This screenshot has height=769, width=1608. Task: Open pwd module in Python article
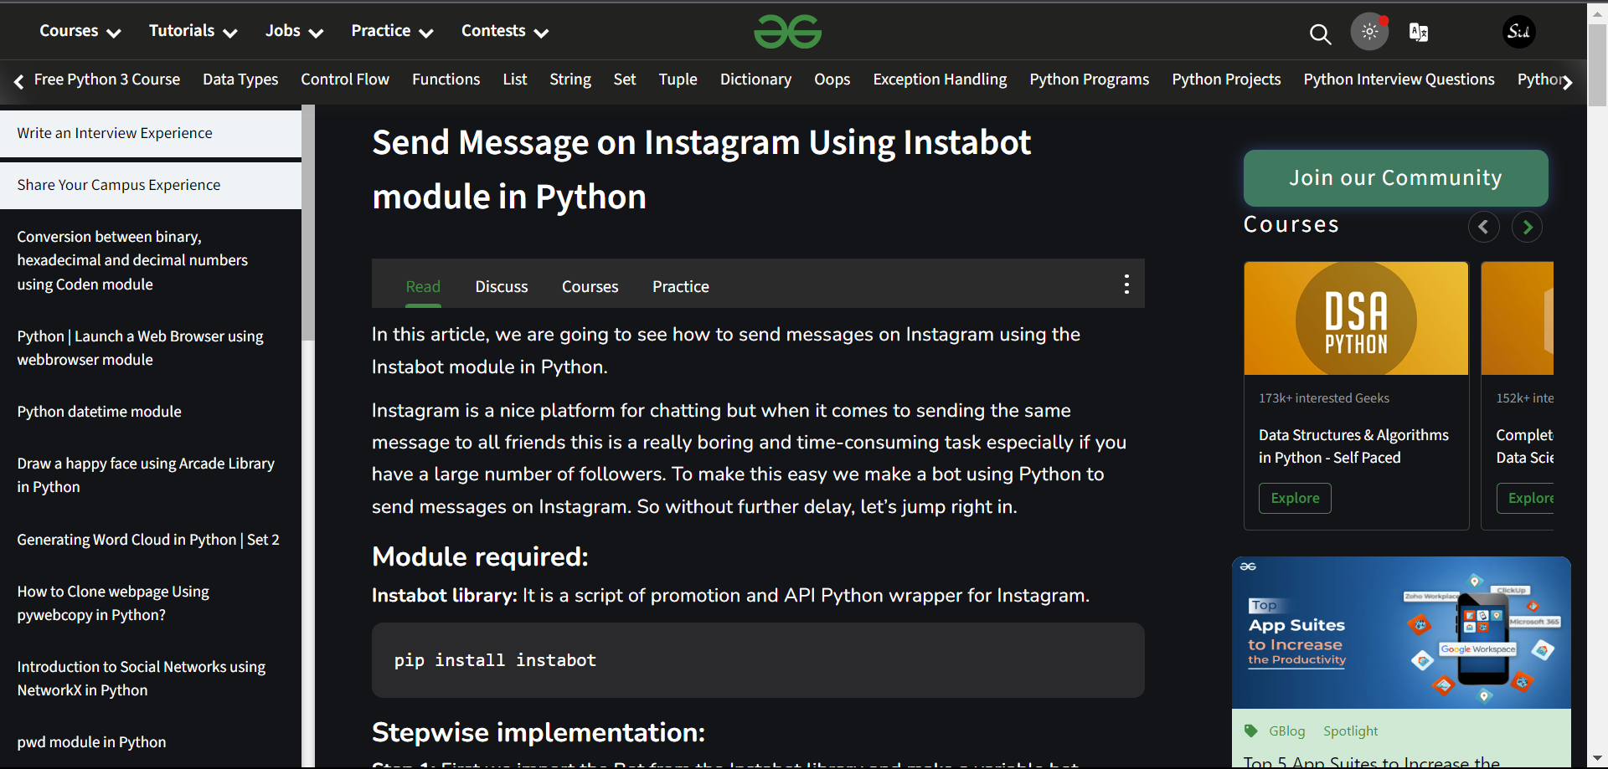pos(91,742)
